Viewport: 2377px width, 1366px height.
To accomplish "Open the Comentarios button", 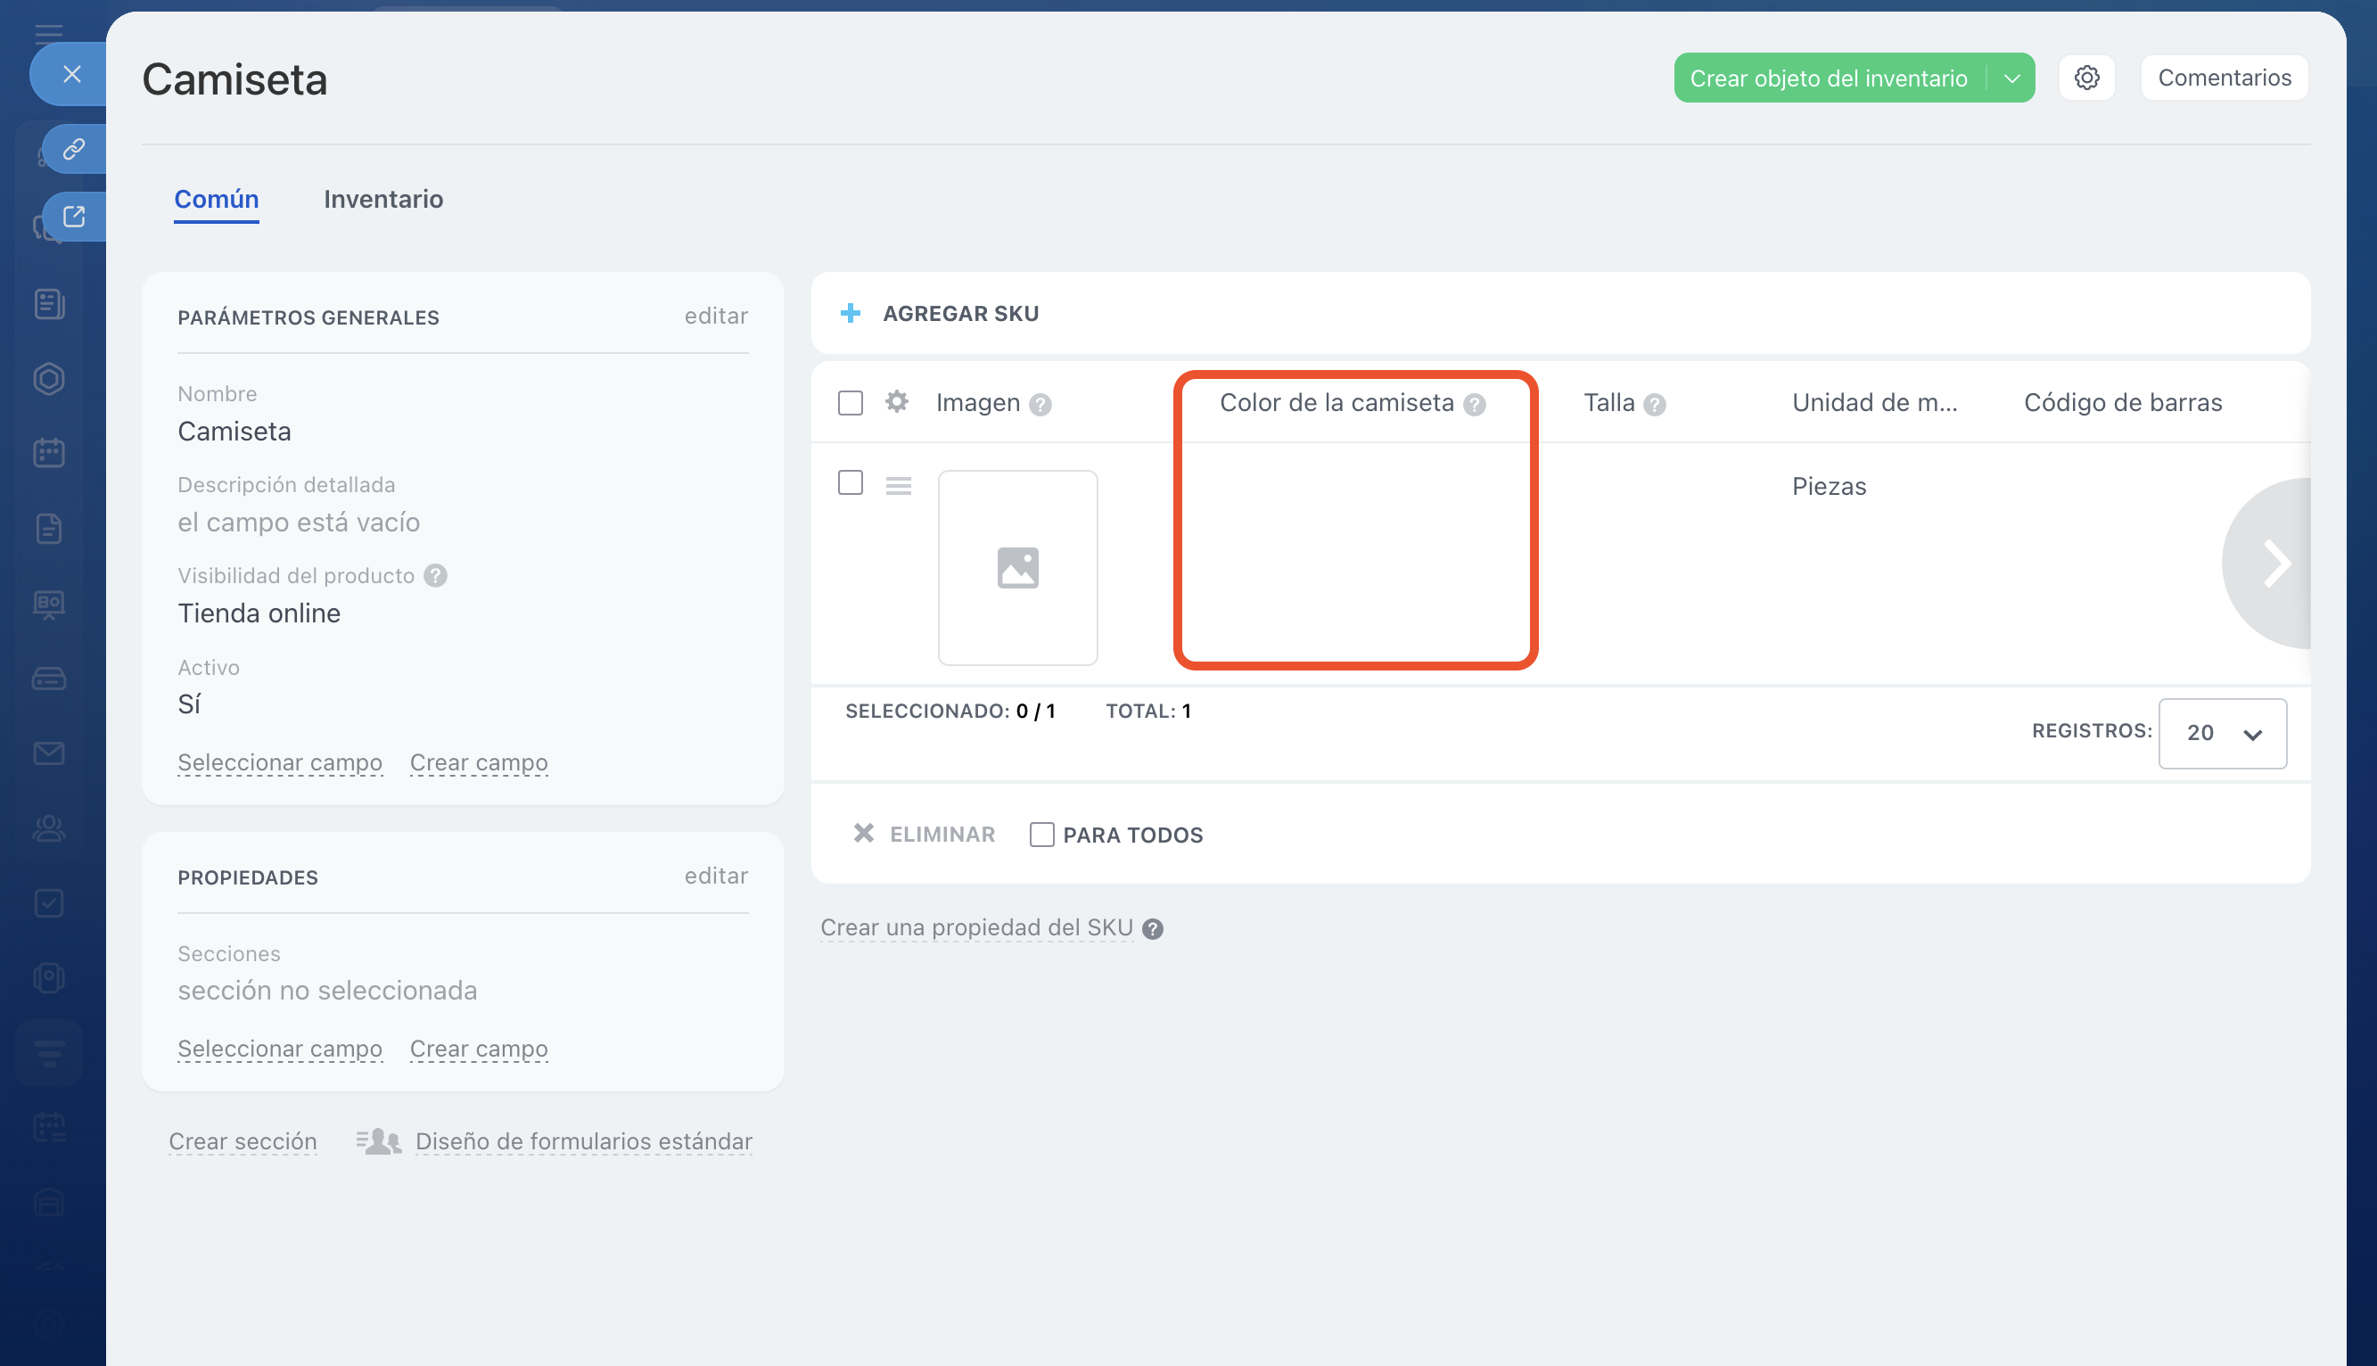I will 2225,78.
